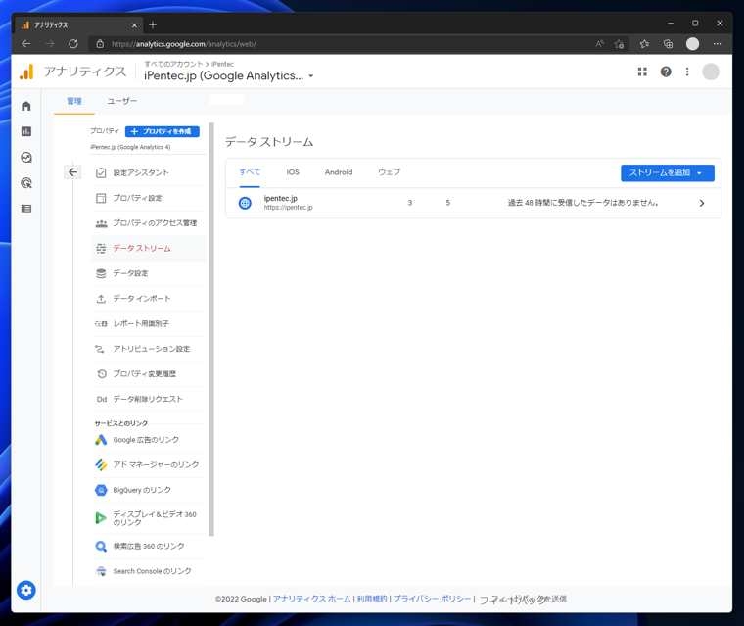This screenshot has width=744, height=626.
Task: Open the Home icon in left navigation
Action: pos(26,106)
